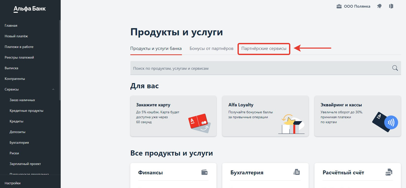Collapse the Сервисы section with its chevron
406x188 pixels.
53,89
